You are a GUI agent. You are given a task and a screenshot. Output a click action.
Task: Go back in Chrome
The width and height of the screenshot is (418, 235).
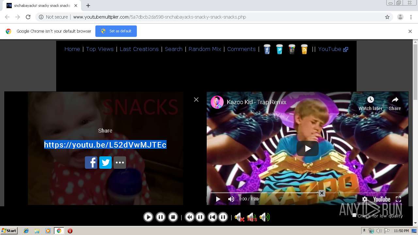pos(7,17)
